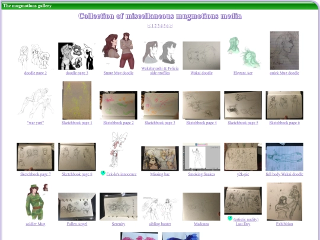This screenshot has width=320, height=240.
Task: View the Smug Mug doodle thumbnail
Action: pyautogui.click(x=119, y=51)
